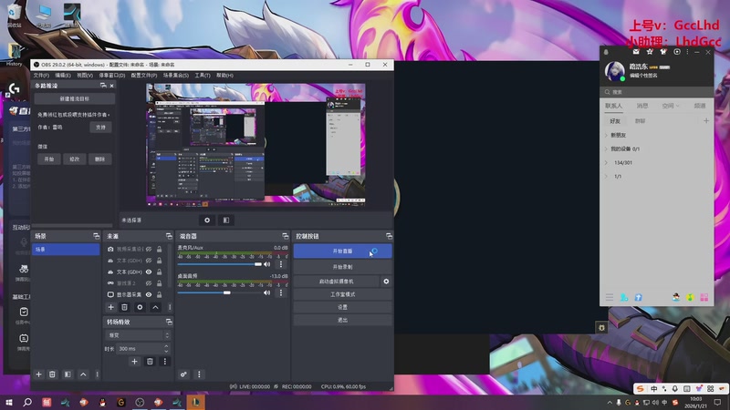Click 新建推流目标 button
The width and height of the screenshot is (730, 410).
pyautogui.click(x=75, y=99)
